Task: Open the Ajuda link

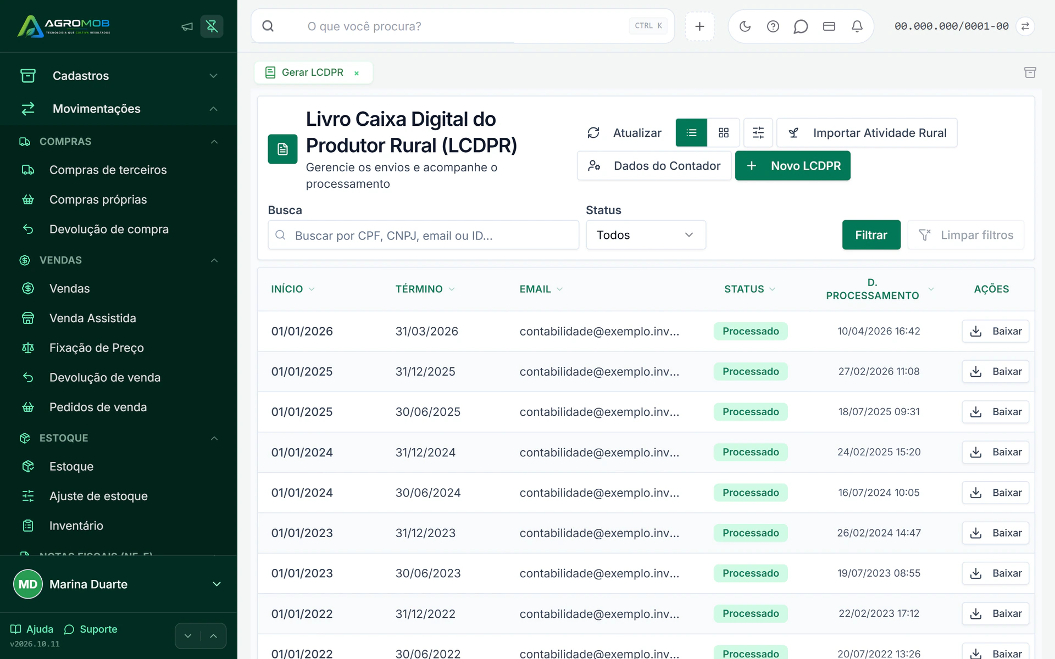Action: click(x=32, y=629)
